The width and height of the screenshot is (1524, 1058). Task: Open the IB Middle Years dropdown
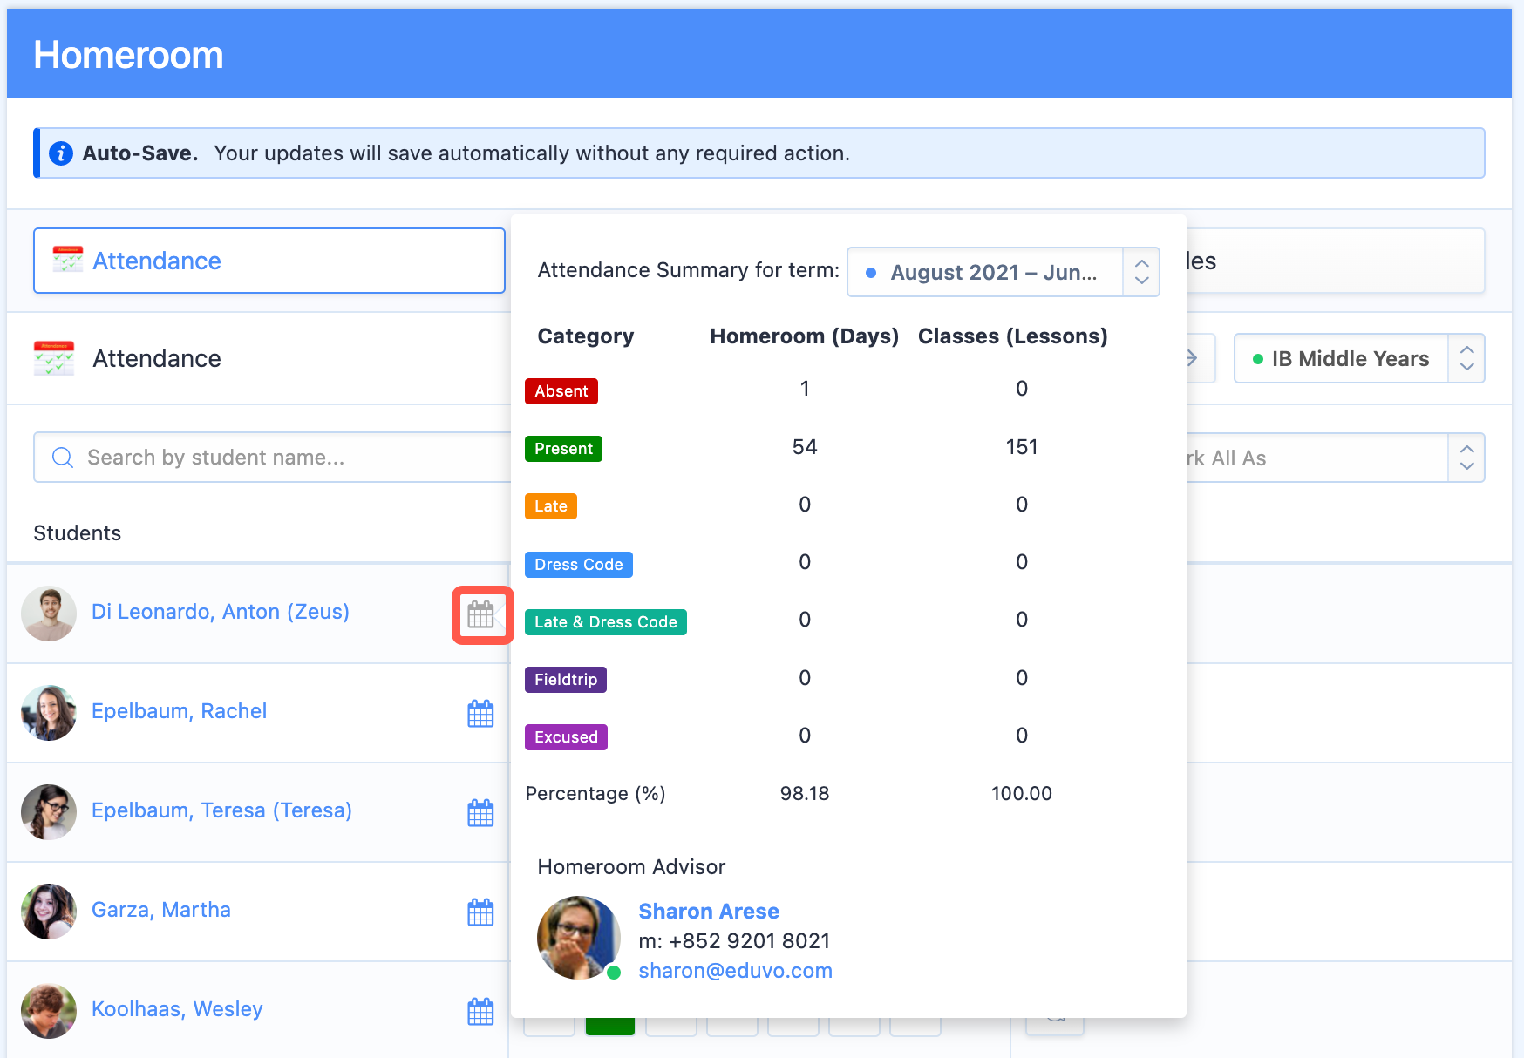click(1466, 358)
